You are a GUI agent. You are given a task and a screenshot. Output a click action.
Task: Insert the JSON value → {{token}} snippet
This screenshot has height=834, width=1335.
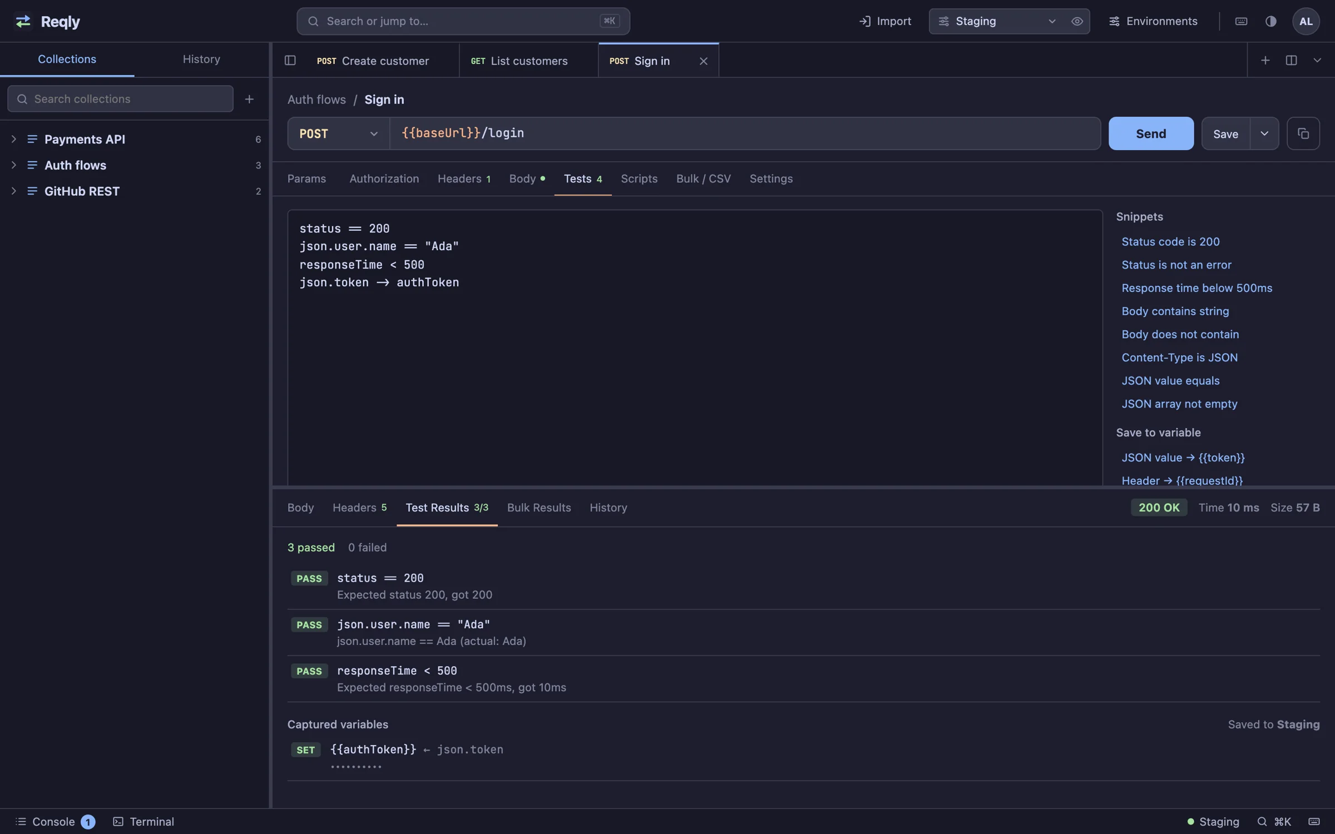click(x=1183, y=457)
